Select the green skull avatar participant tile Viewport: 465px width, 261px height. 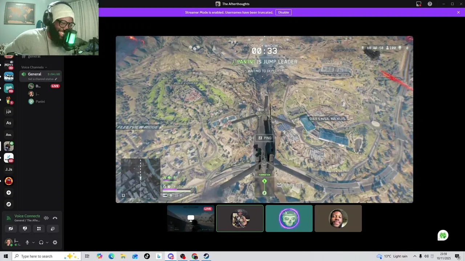(x=289, y=219)
